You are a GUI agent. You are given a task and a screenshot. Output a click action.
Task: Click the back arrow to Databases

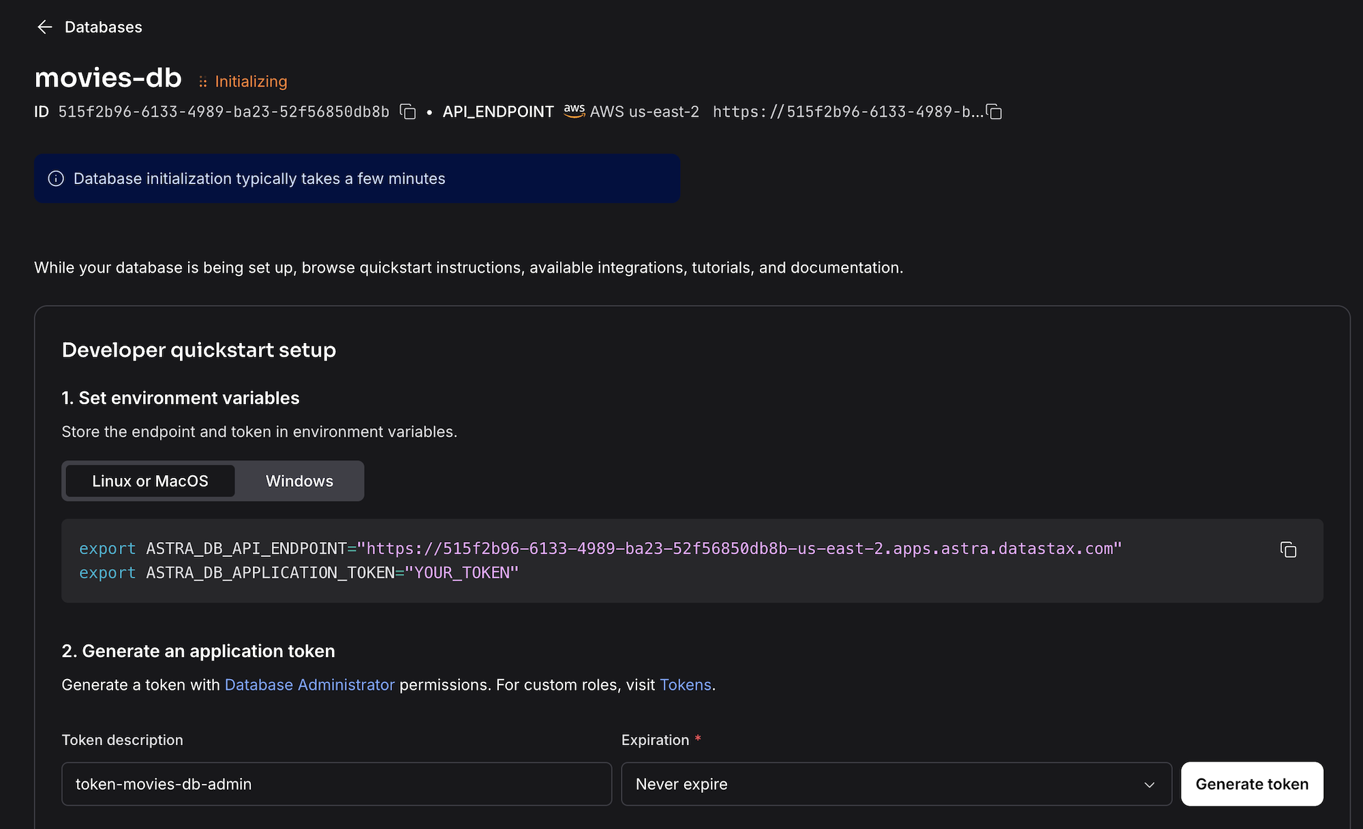[x=44, y=27]
